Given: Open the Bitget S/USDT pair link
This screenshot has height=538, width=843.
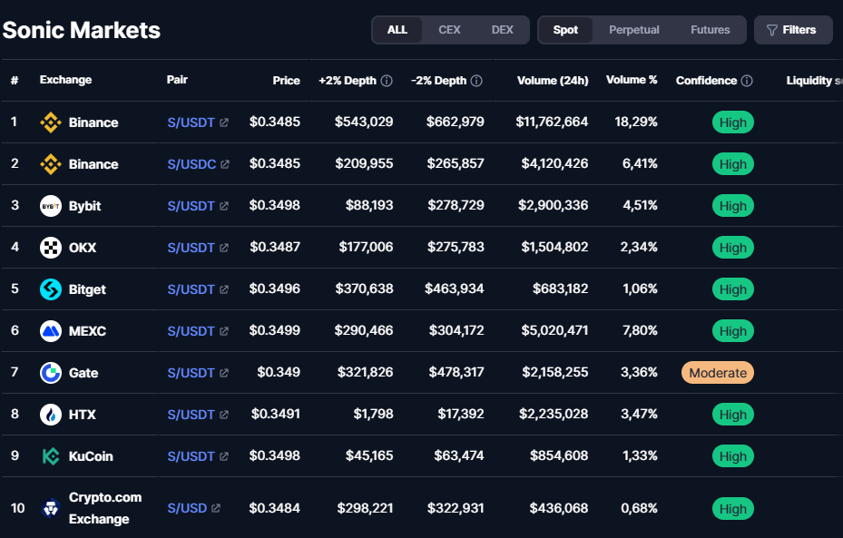Looking at the screenshot, I should pos(191,289).
